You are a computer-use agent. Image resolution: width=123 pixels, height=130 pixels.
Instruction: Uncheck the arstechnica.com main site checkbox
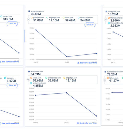coord(29,11)
